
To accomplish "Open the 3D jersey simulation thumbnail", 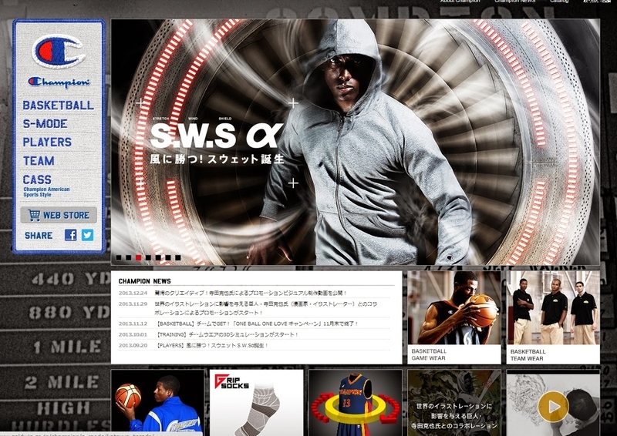I will point(356,402).
